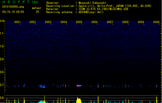Click the Receiving Location label
Screen dimensions: 162x103
tap(60, 6)
